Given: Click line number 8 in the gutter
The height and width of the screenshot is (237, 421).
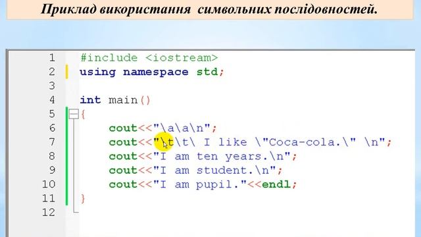Looking at the screenshot, I should [52, 156].
